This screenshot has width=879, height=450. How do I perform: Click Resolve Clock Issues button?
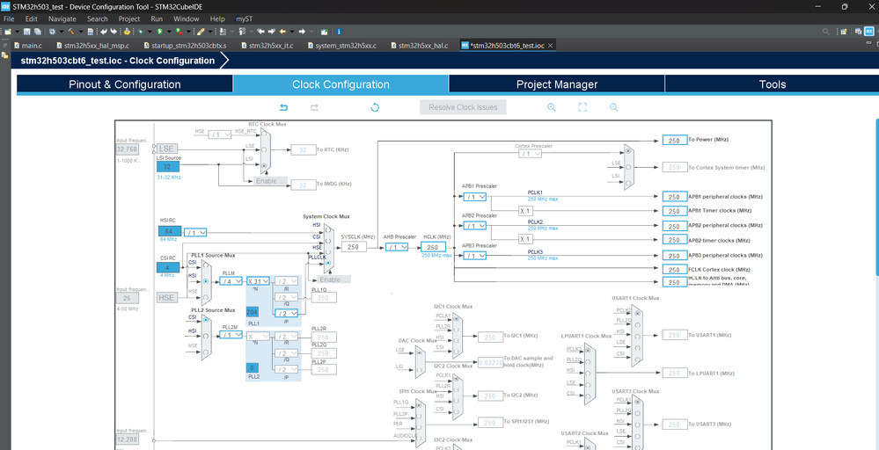tap(463, 107)
